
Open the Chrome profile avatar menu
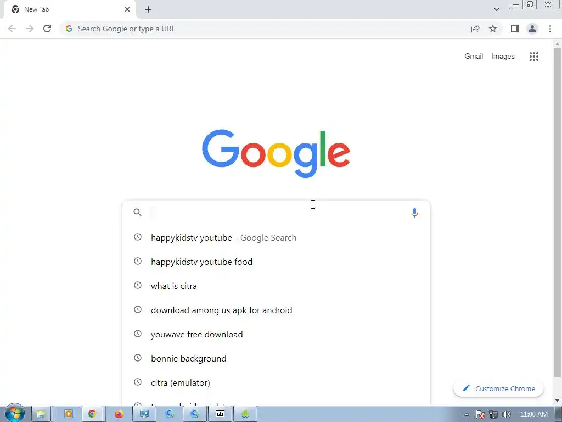coord(532,29)
